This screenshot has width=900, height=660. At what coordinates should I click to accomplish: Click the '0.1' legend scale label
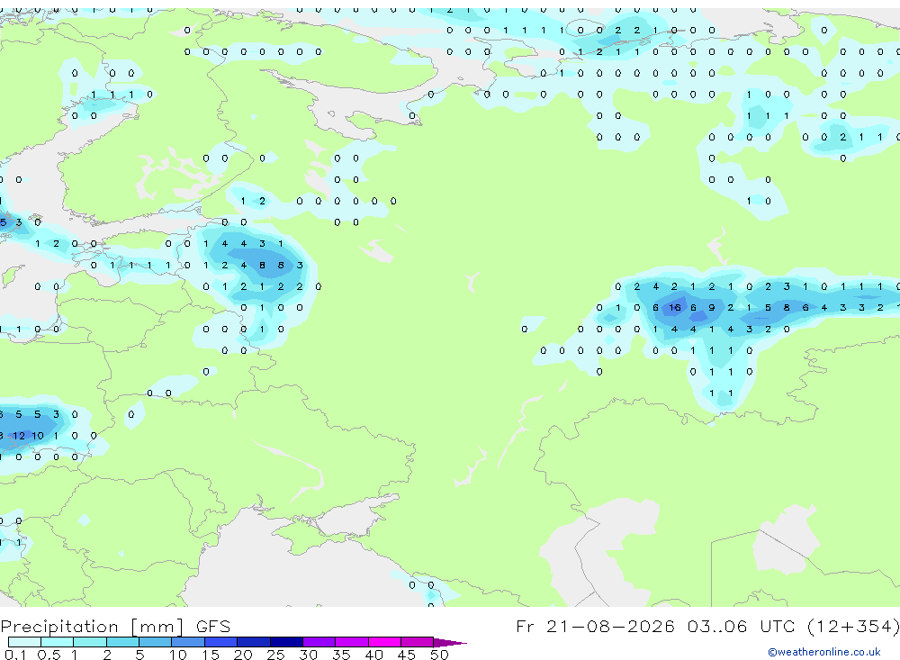pyautogui.click(x=15, y=655)
